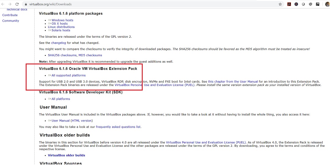The height and width of the screenshot is (165, 330).
Task: Download the Windows hosts package
Action: [x=63, y=20]
